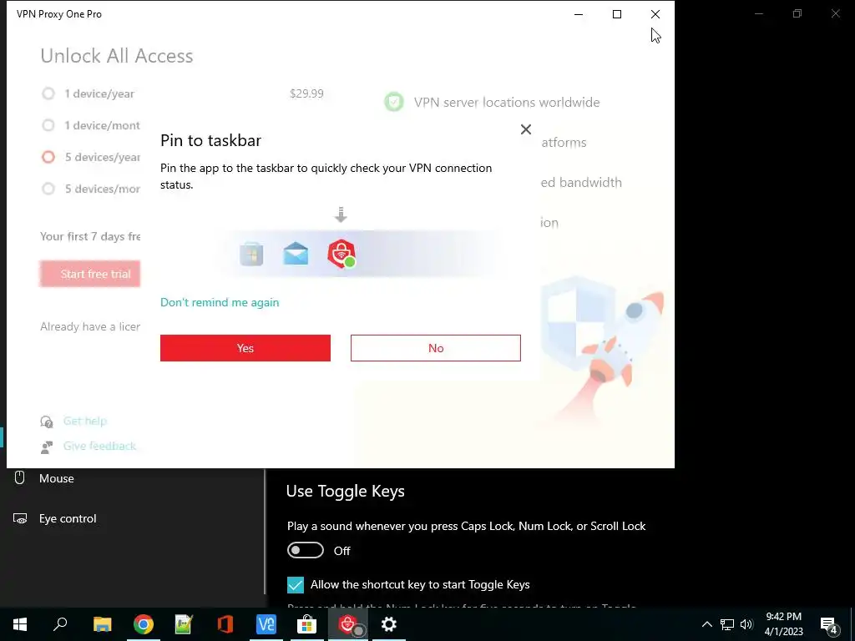
Task: Show hidden system tray icons
Action: (x=706, y=624)
